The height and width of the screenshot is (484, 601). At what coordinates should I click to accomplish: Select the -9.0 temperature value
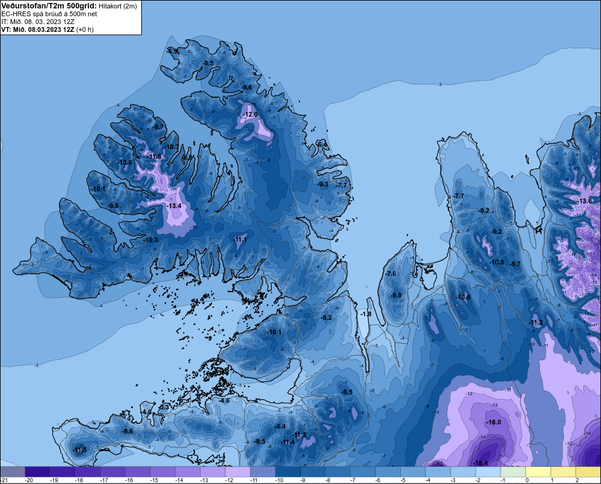tap(396, 295)
